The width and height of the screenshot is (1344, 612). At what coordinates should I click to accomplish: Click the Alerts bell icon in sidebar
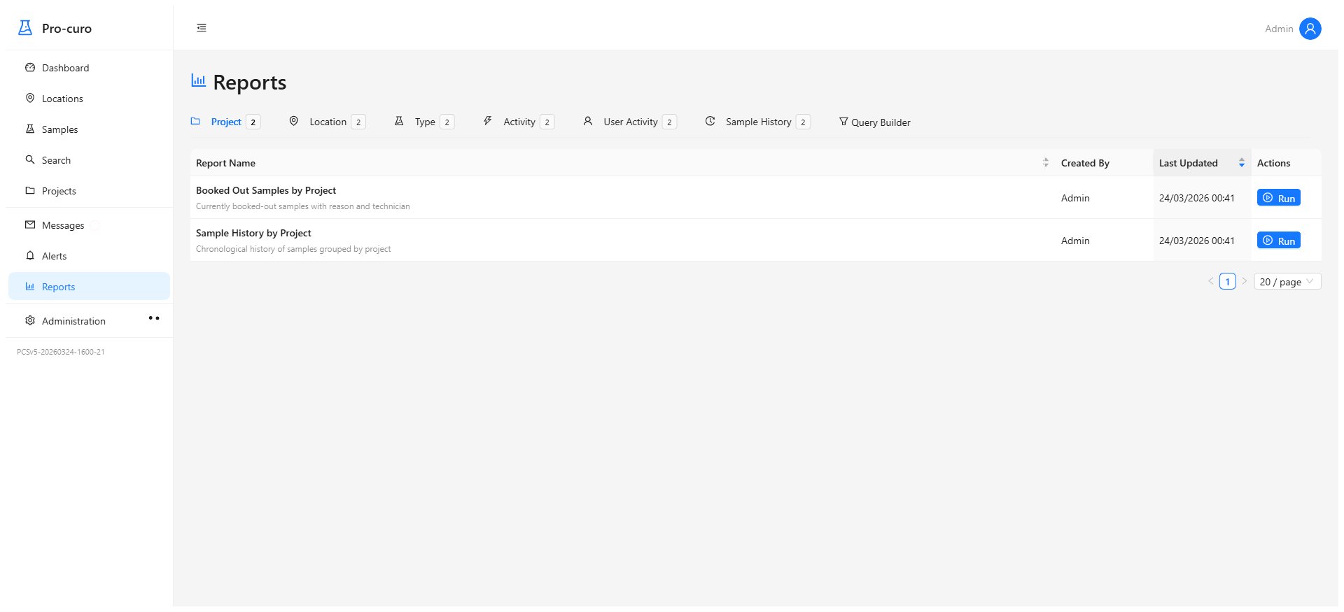30,256
